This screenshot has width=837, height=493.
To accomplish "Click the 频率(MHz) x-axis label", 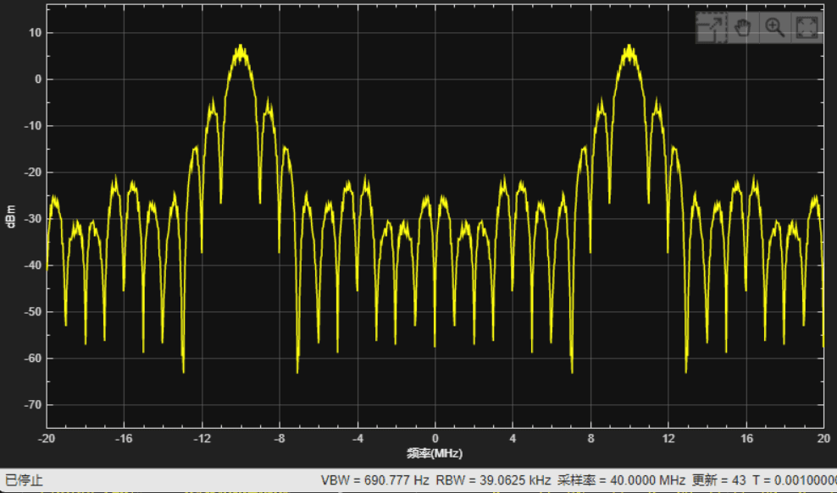I will coord(435,453).
